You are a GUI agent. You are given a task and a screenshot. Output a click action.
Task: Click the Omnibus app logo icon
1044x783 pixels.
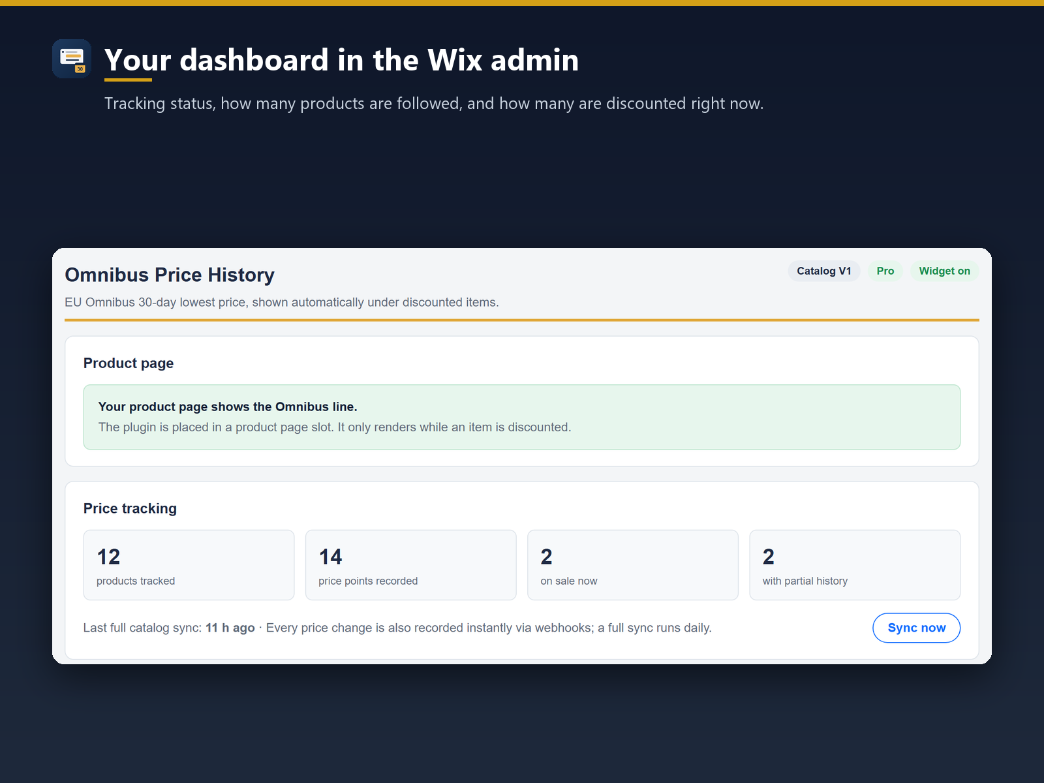[x=72, y=59]
